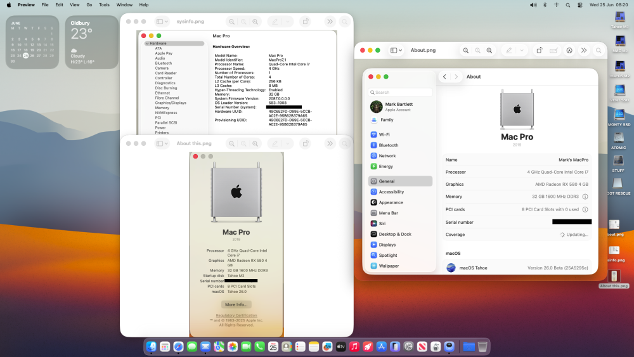Open the volume control in menu bar
Image resolution: width=634 pixels, height=357 pixels.
tap(533, 5)
